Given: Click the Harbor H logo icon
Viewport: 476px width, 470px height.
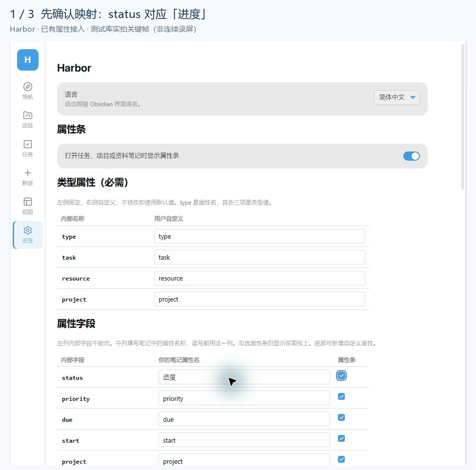Looking at the screenshot, I should (28, 60).
